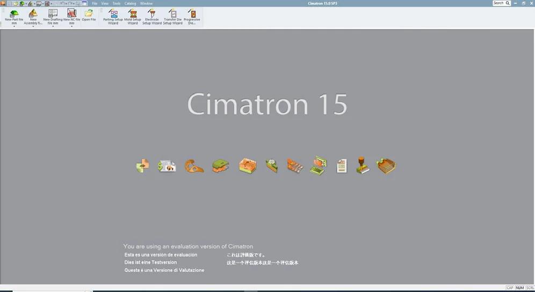Image resolution: width=535 pixels, height=292 pixels.
Task: Click the Cimatron application logo icon
Action: click(x=3, y=3)
